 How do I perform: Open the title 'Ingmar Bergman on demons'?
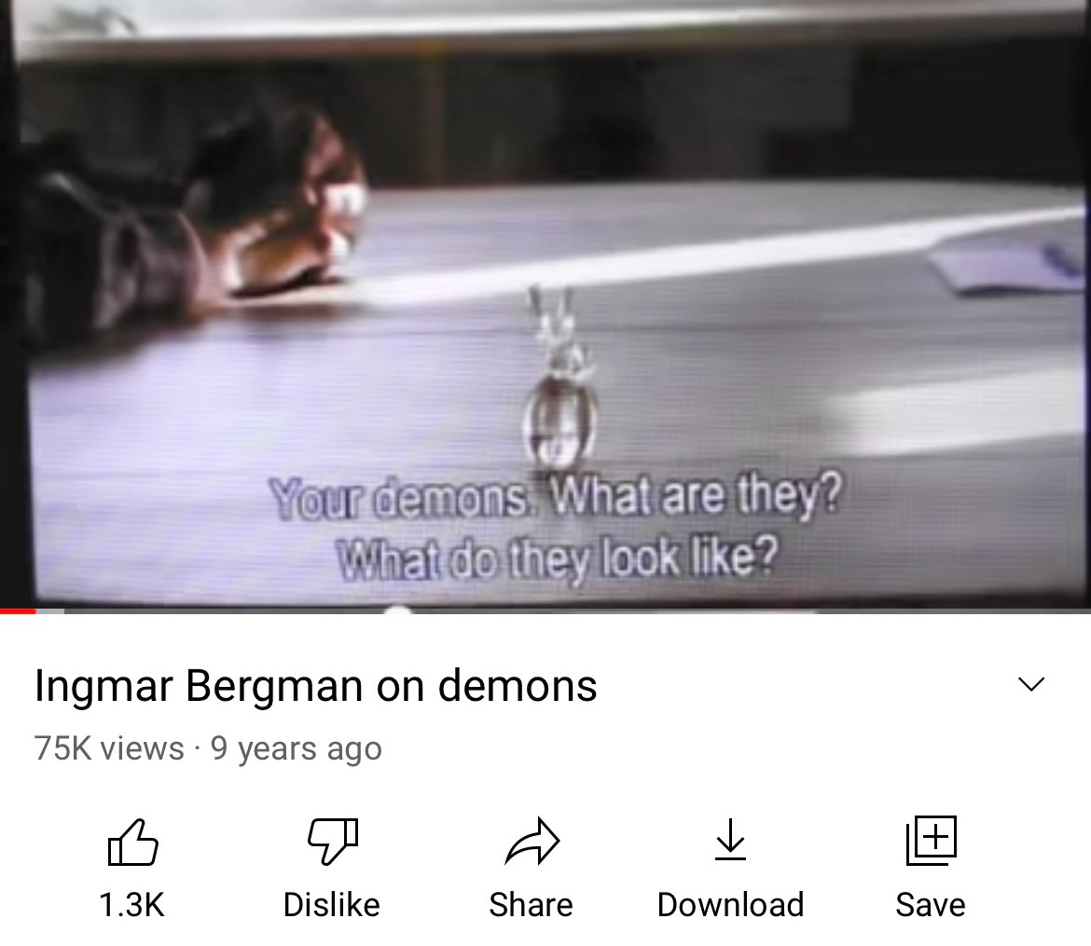pos(315,686)
